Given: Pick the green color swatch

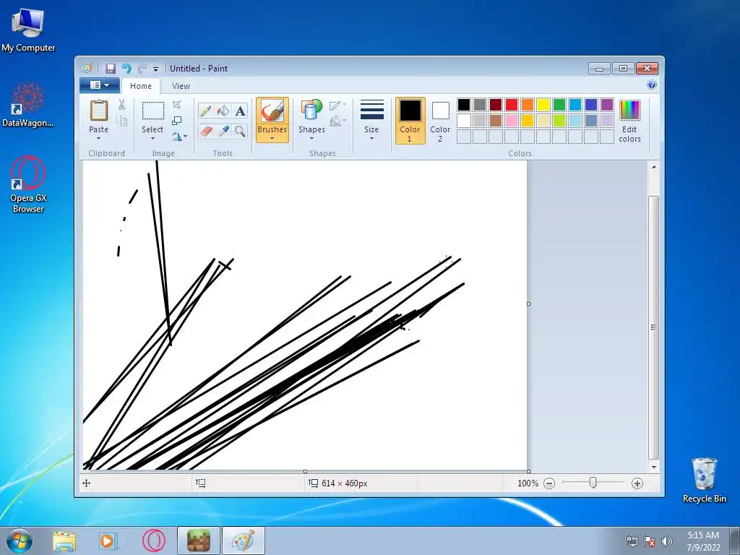Looking at the screenshot, I should tap(559, 105).
